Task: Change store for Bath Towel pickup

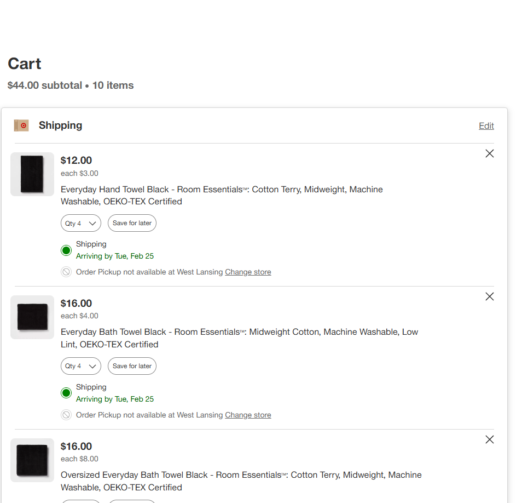Action: coord(248,415)
